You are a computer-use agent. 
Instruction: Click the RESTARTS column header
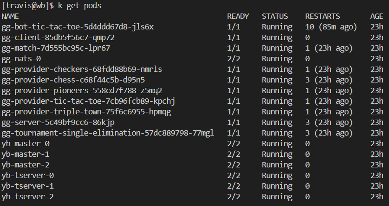click(x=322, y=16)
